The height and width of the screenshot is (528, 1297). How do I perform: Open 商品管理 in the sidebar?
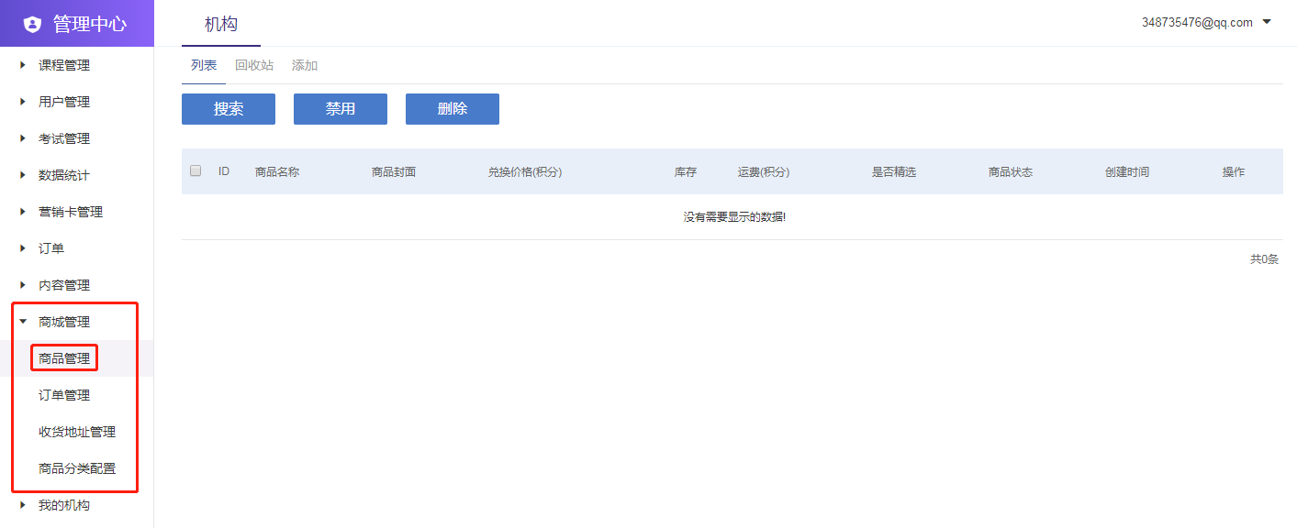point(64,358)
